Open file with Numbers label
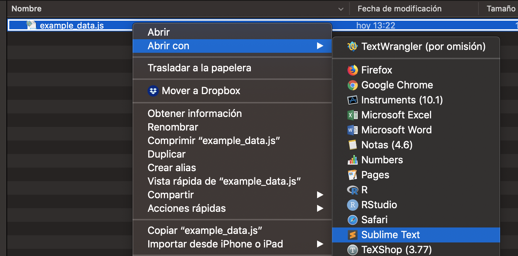This screenshot has height=256, width=518. point(382,160)
